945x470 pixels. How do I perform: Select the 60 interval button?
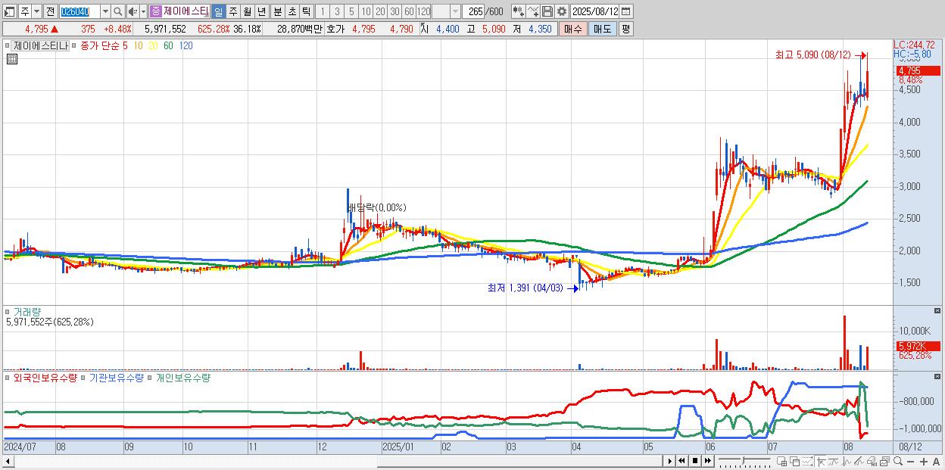(x=409, y=12)
